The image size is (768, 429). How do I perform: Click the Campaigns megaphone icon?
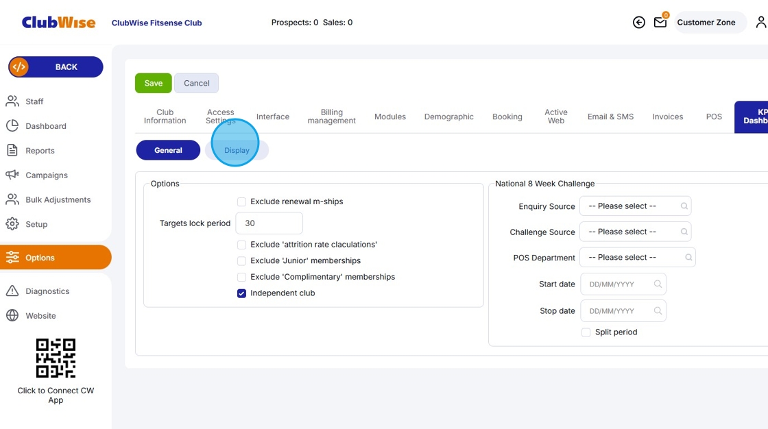point(12,175)
